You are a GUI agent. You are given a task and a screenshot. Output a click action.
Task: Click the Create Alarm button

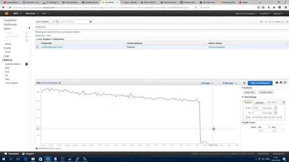click(266, 92)
